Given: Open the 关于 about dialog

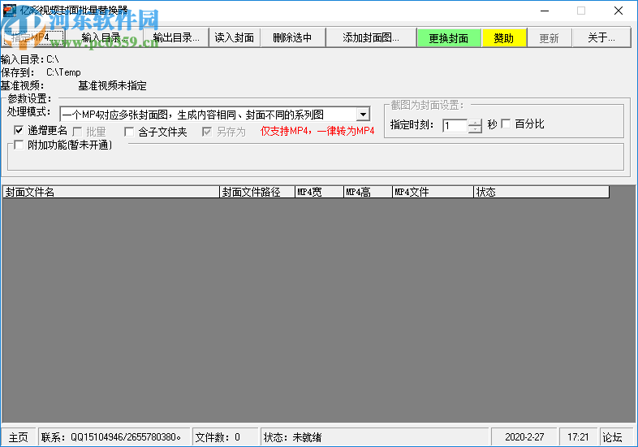Looking at the screenshot, I should point(601,38).
